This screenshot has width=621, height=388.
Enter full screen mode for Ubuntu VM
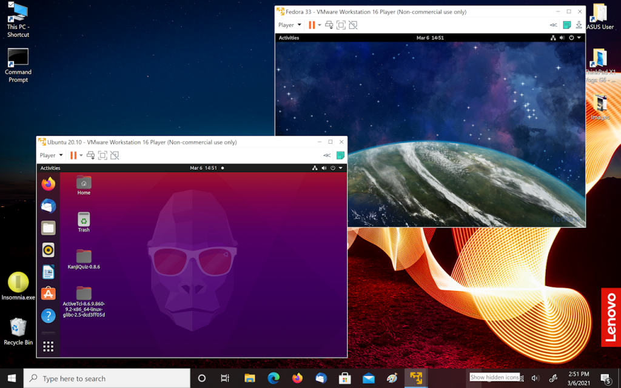pyautogui.click(x=102, y=155)
